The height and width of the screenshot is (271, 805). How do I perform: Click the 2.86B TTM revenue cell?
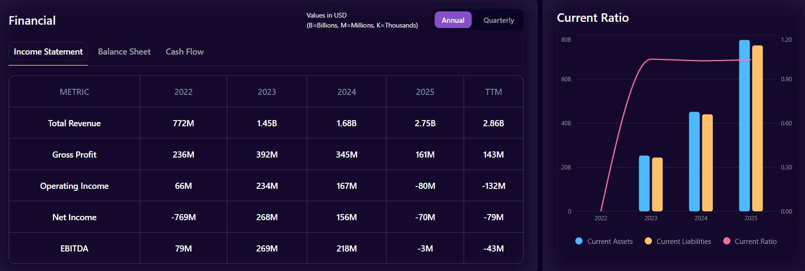pyautogui.click(x=494, y=123)
